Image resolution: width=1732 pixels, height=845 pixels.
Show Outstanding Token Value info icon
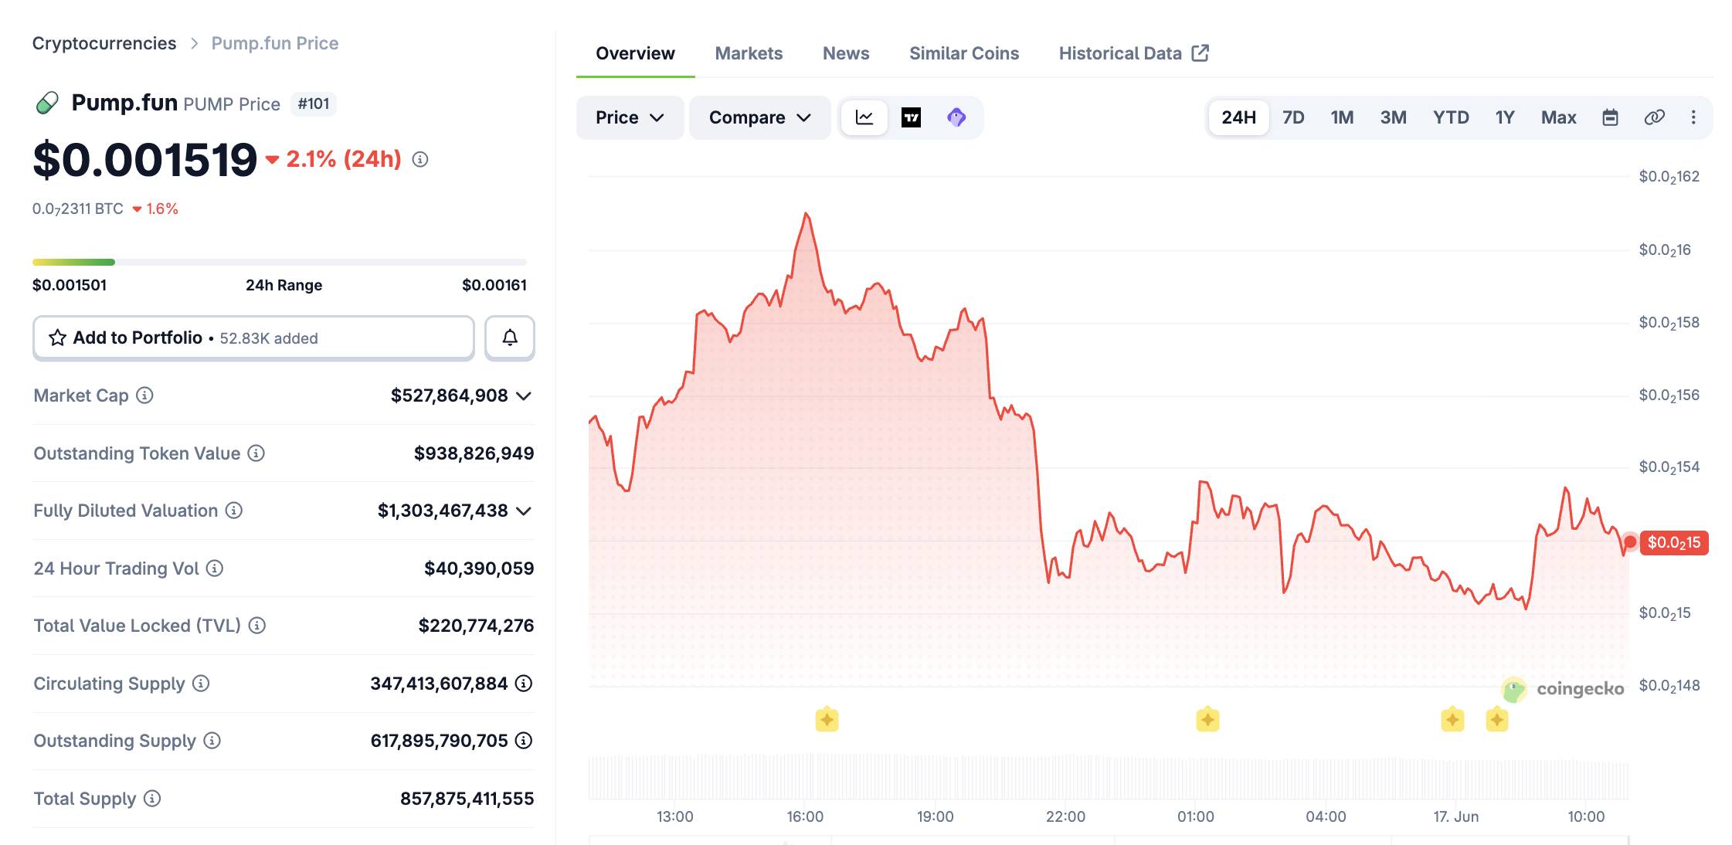click(x=256, y=453)
